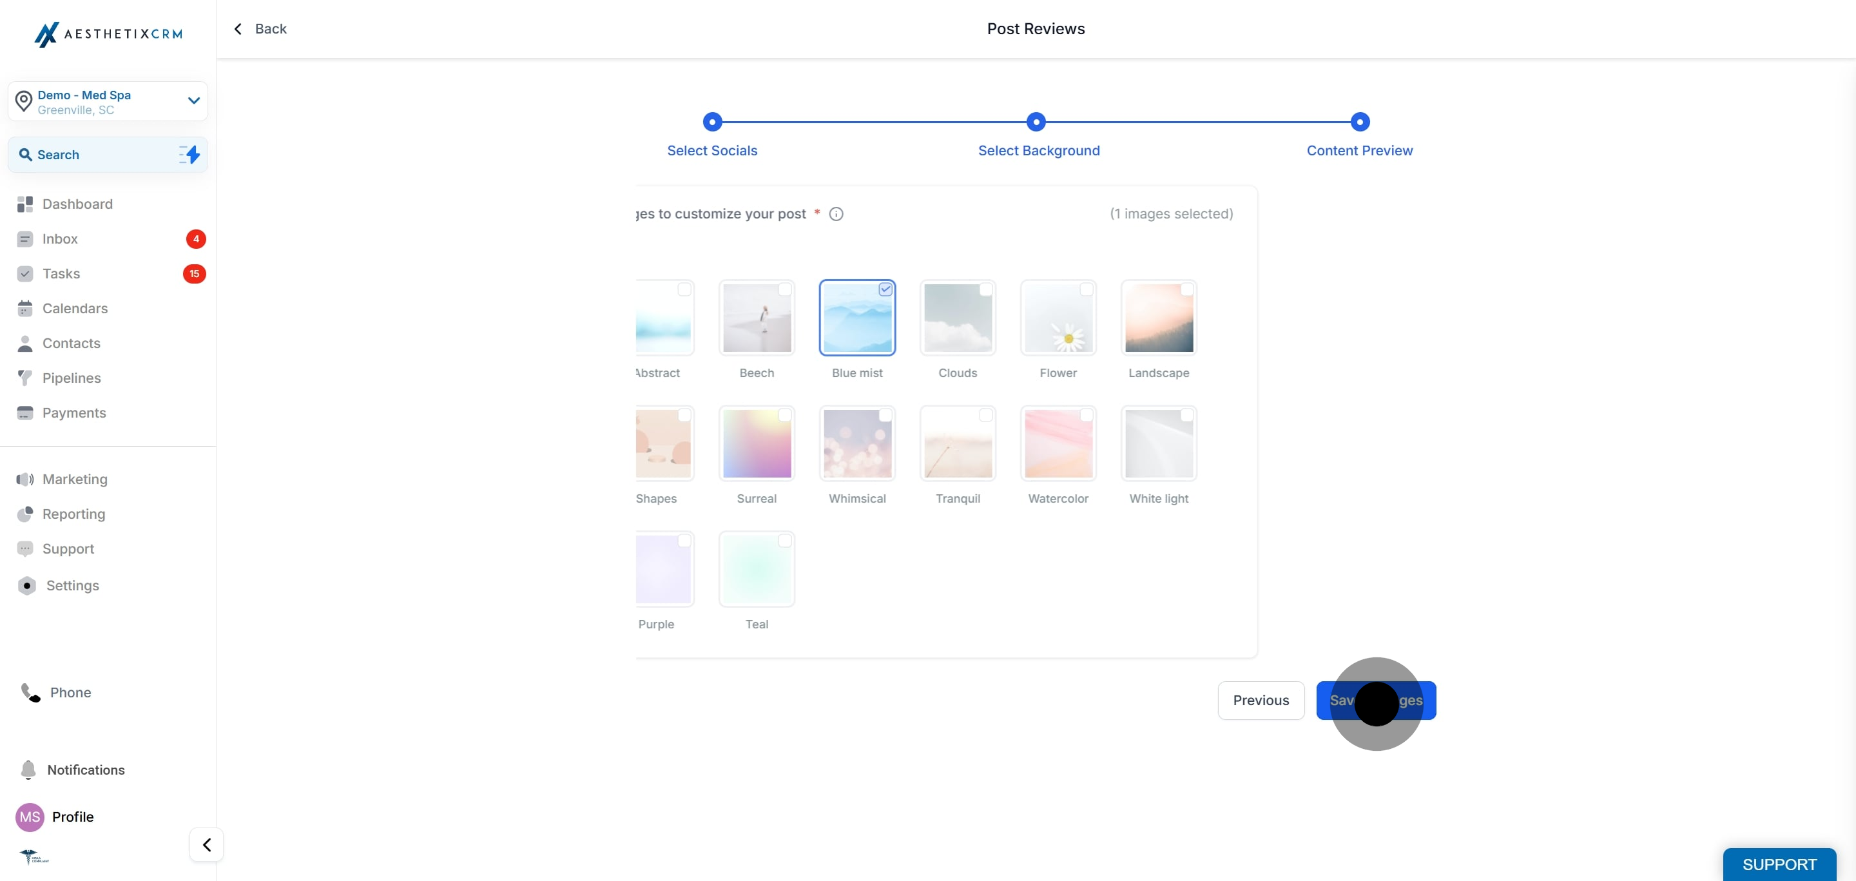Go back using the Back chevron
This screenshot has width=1856, height=881.
[x=238, y=29]
